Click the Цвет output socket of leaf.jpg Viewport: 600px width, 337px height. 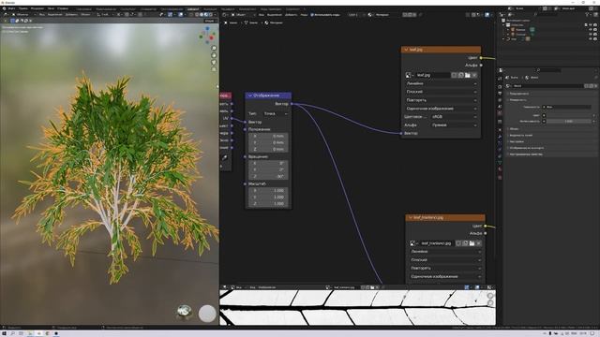coord(481,58)
